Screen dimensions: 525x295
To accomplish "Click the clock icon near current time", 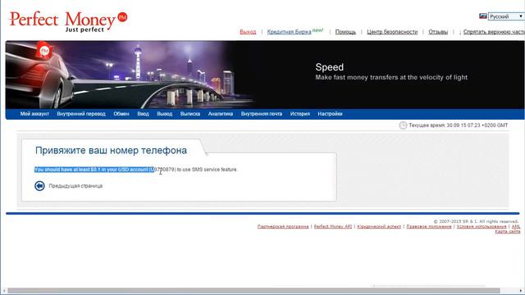I will (x=403, y=125).
